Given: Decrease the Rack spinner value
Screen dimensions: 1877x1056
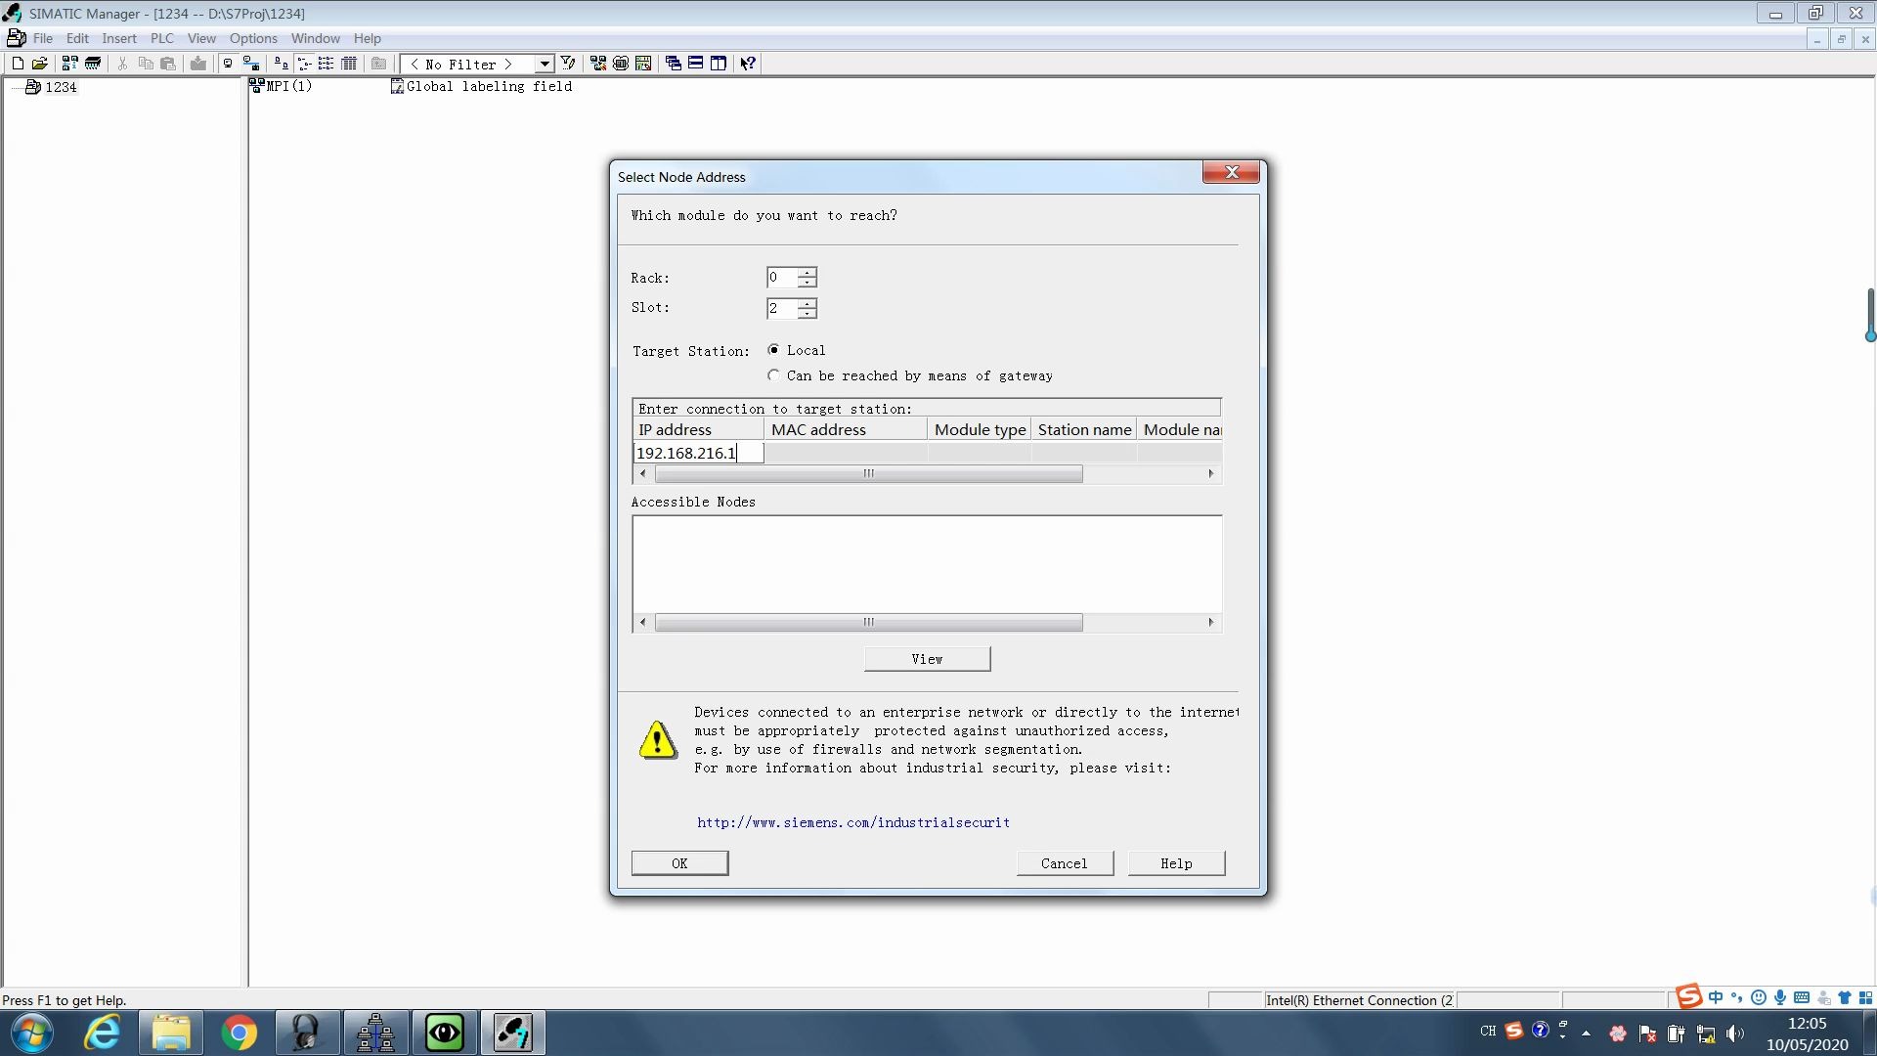Looking at the screenshot, I should click(807, 283).
